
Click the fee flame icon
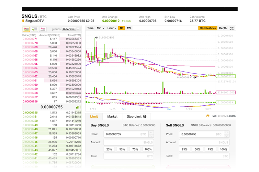208,116
